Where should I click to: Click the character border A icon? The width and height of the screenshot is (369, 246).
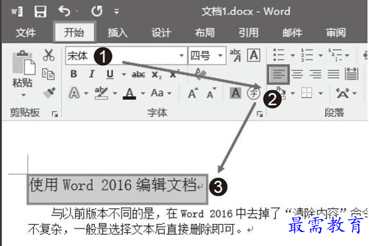[x=254, y=55]
